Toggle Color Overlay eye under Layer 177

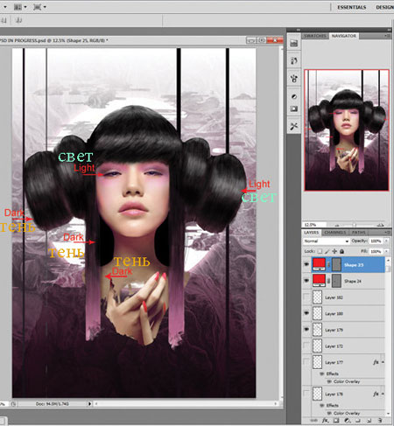pos(329,381)
